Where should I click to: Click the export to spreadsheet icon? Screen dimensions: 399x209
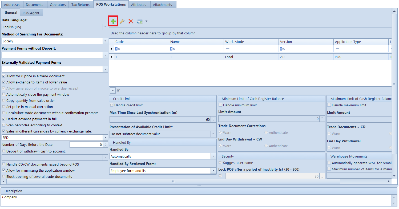pos(140,21)
